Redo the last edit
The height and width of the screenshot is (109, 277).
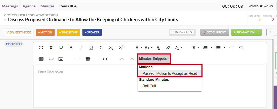pyautogui.click(x=132, y=59)
